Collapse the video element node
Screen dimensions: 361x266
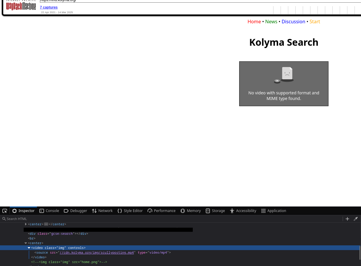[29, 248]
